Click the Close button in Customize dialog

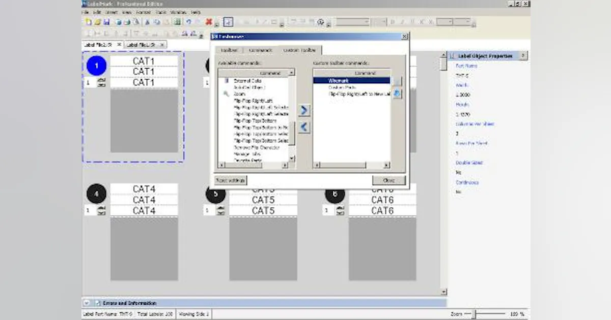(389, 180)
